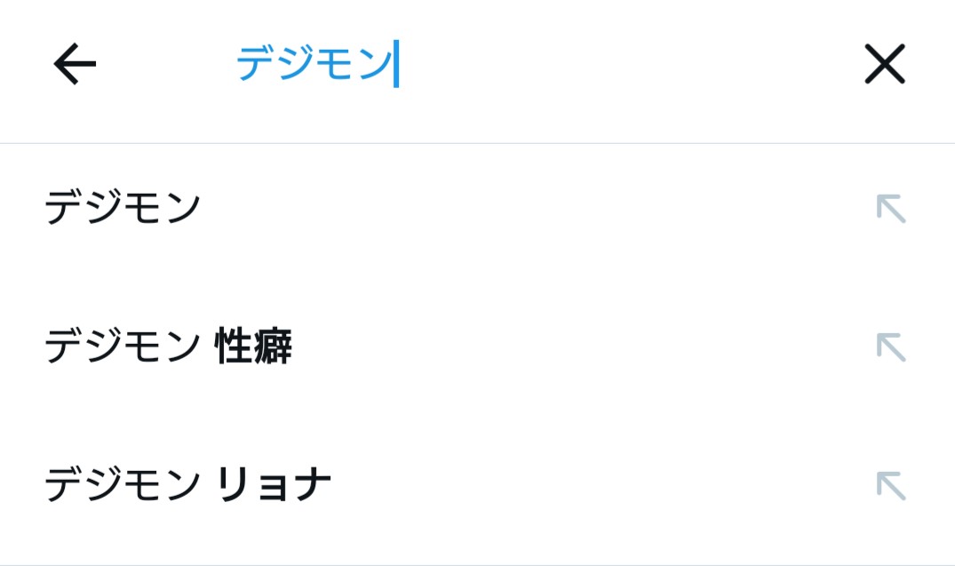Open results for the middle suggestion row
This screenshot has height=566, width=955.
coord(168,347)
